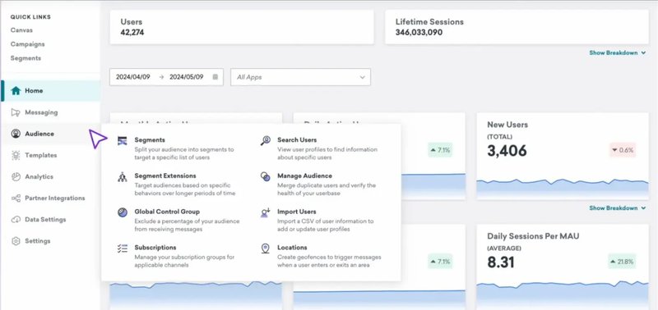658x310 pixels.
Task: Click the Search Users magnifier icon
Action: click(265, 141)
